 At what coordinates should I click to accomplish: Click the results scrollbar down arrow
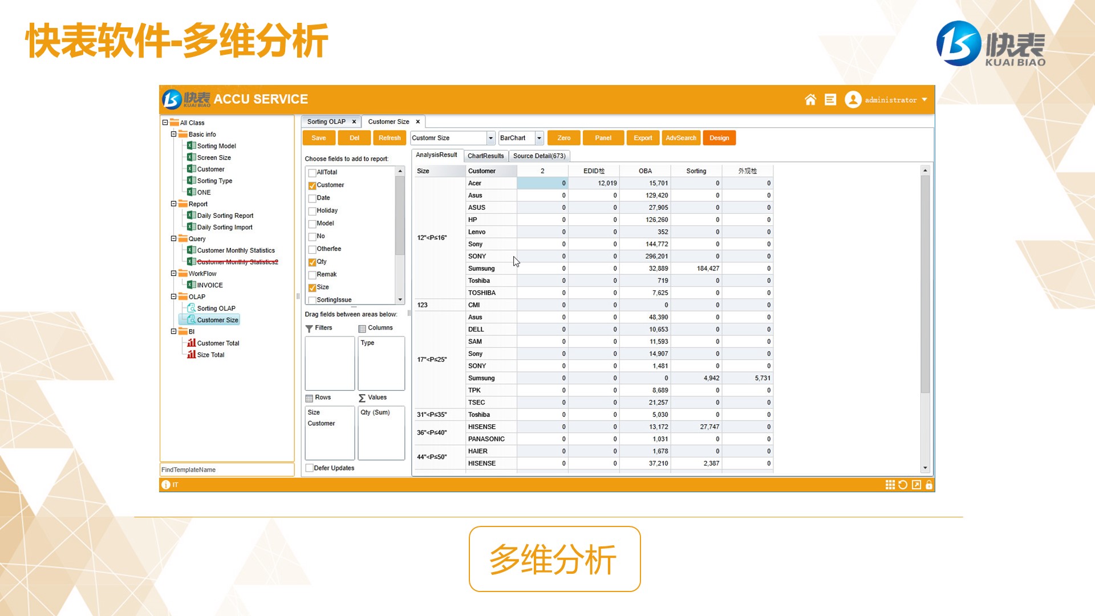(x=925, y=468)
